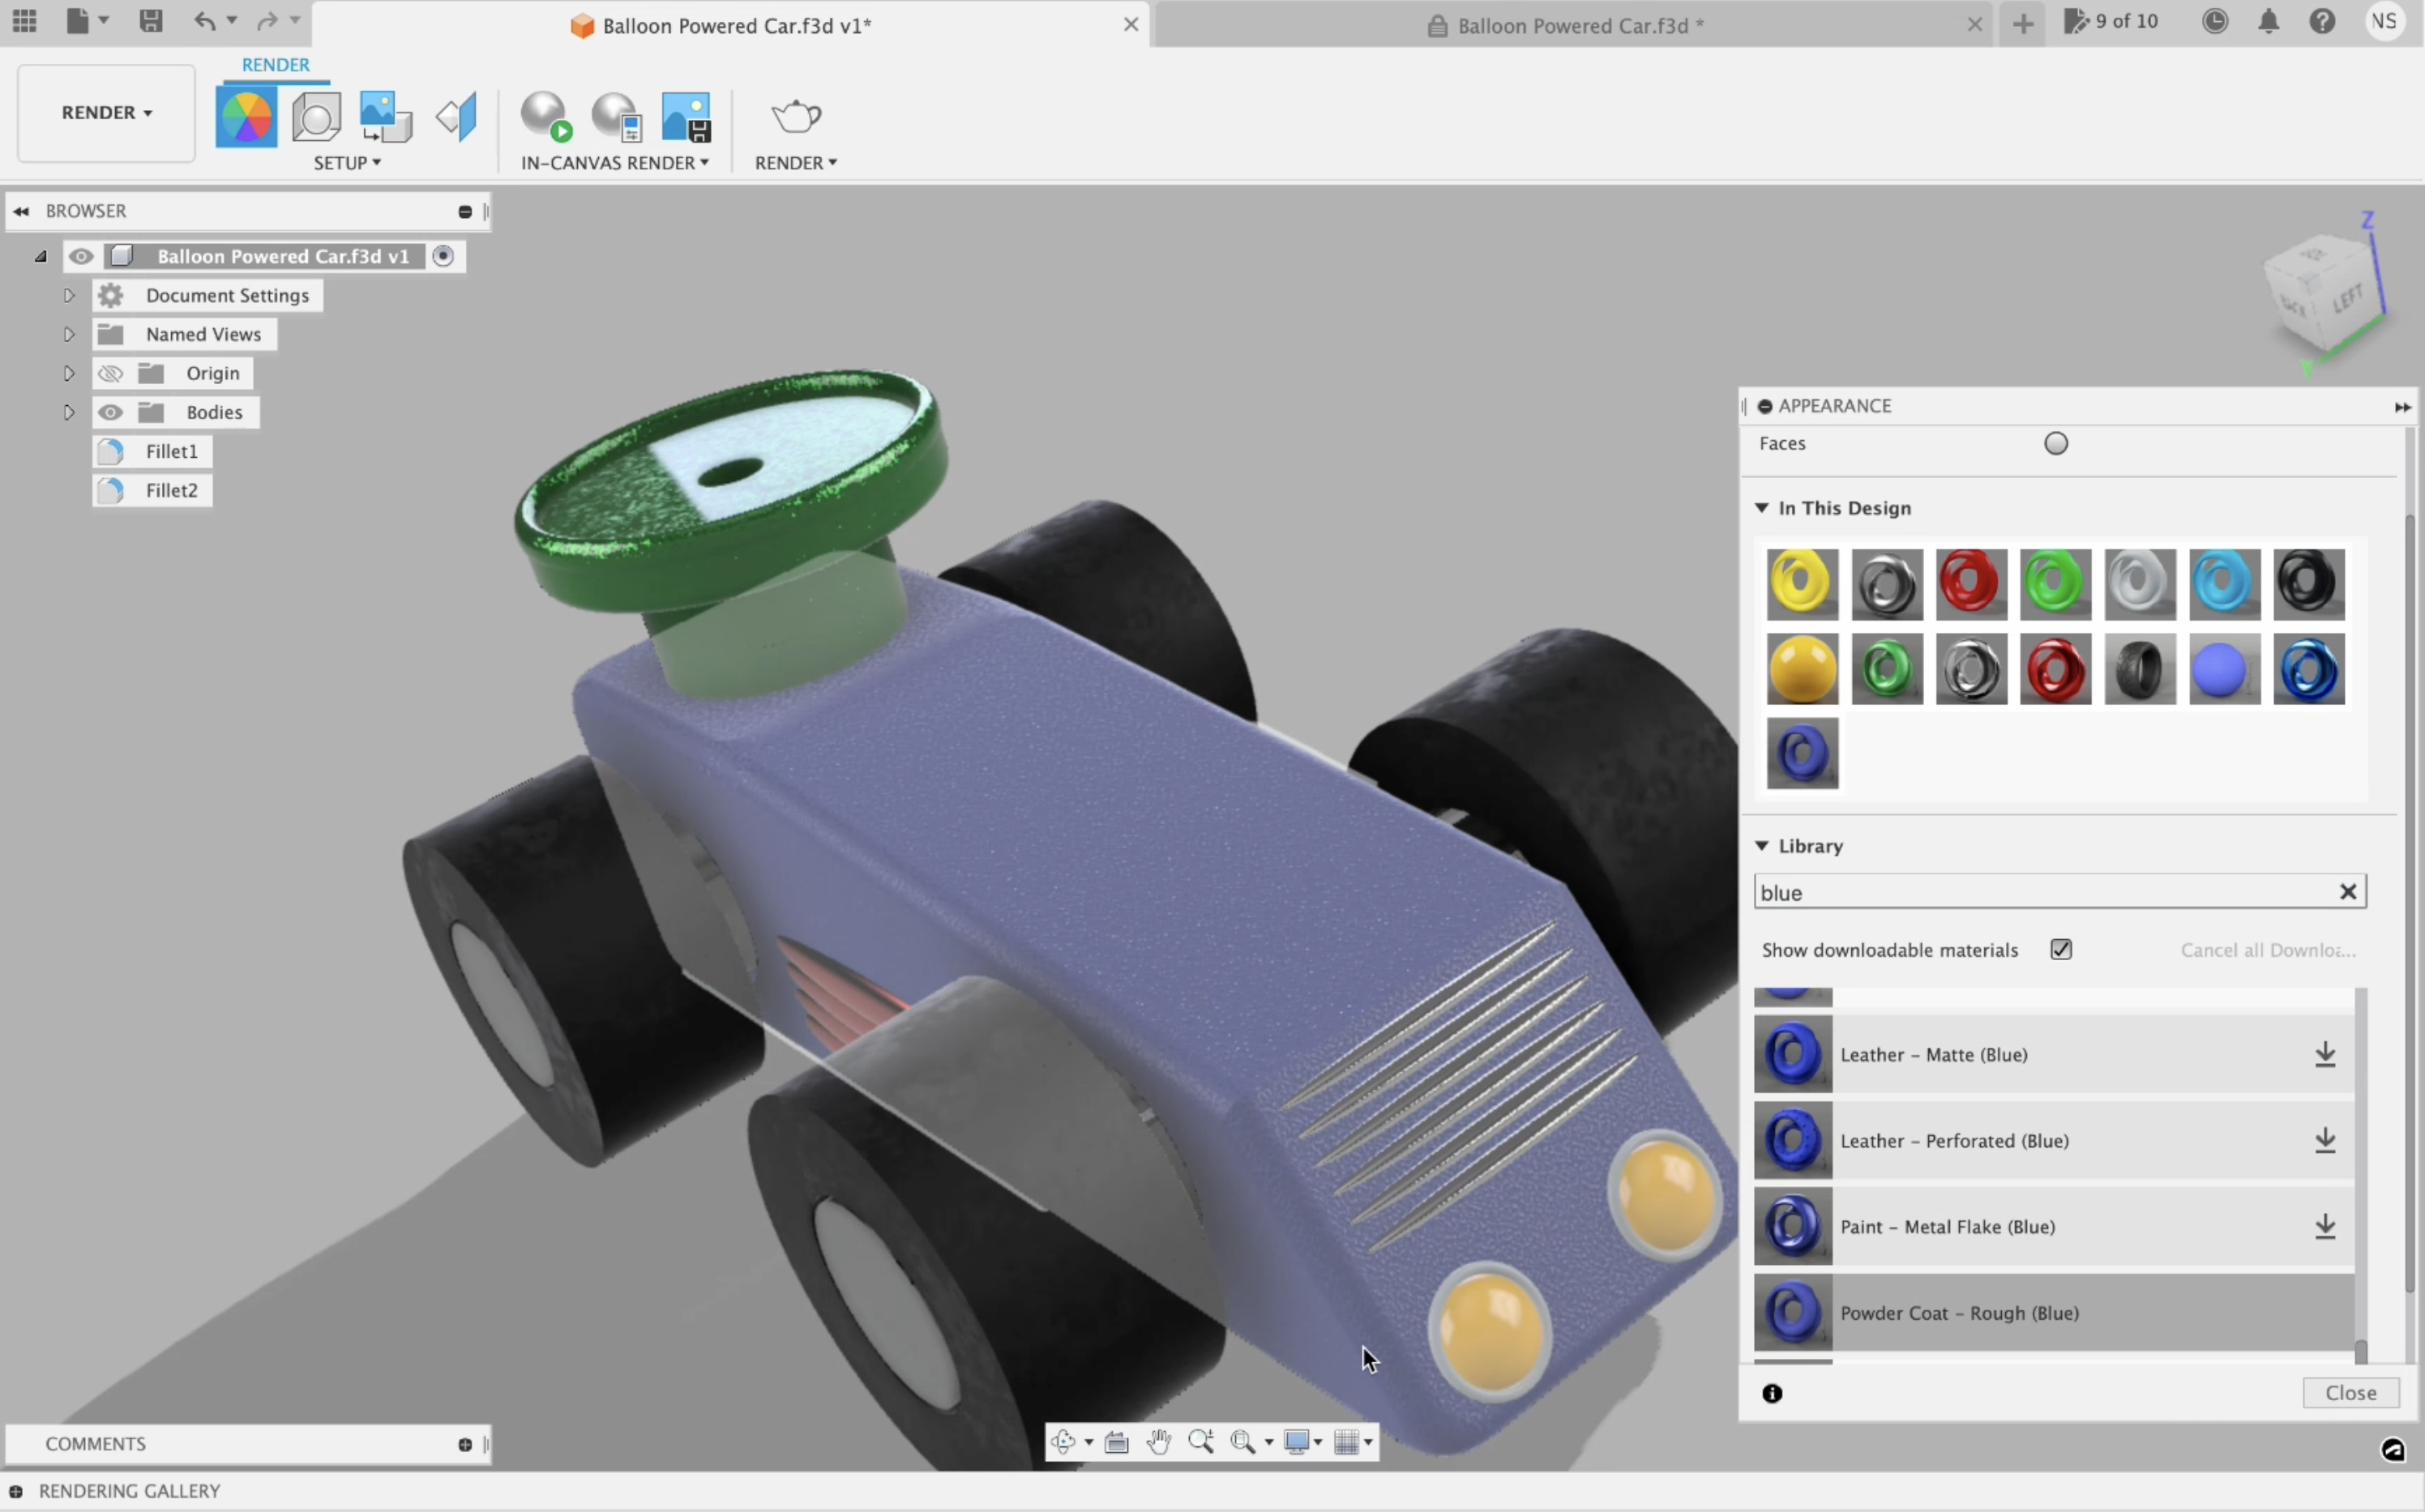
Task: Clear the blue search field in Library
Action: coord(2348,891)
